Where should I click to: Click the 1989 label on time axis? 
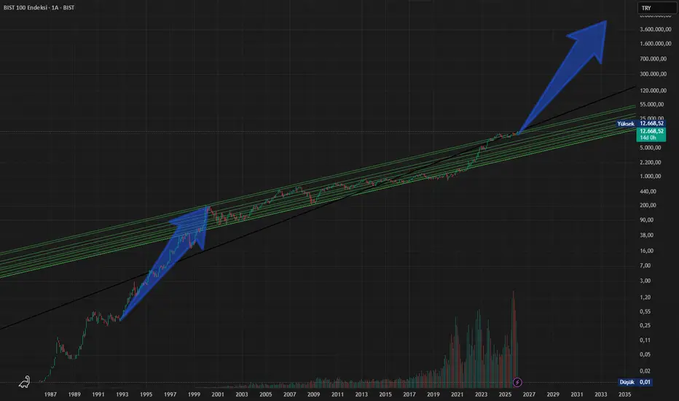coord(74,394)
